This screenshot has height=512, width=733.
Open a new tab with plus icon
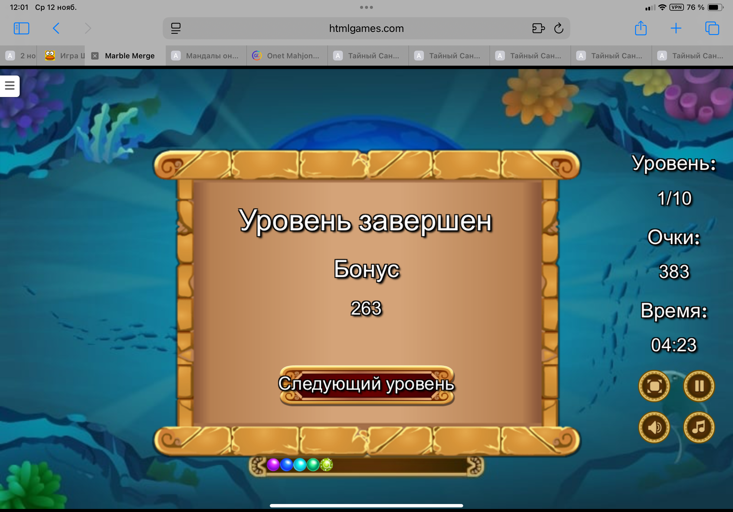click(x=676, y=29)
